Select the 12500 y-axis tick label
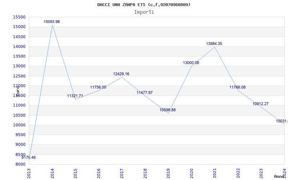The width and height of the screenshot is (288, 180). pos(19,76)
